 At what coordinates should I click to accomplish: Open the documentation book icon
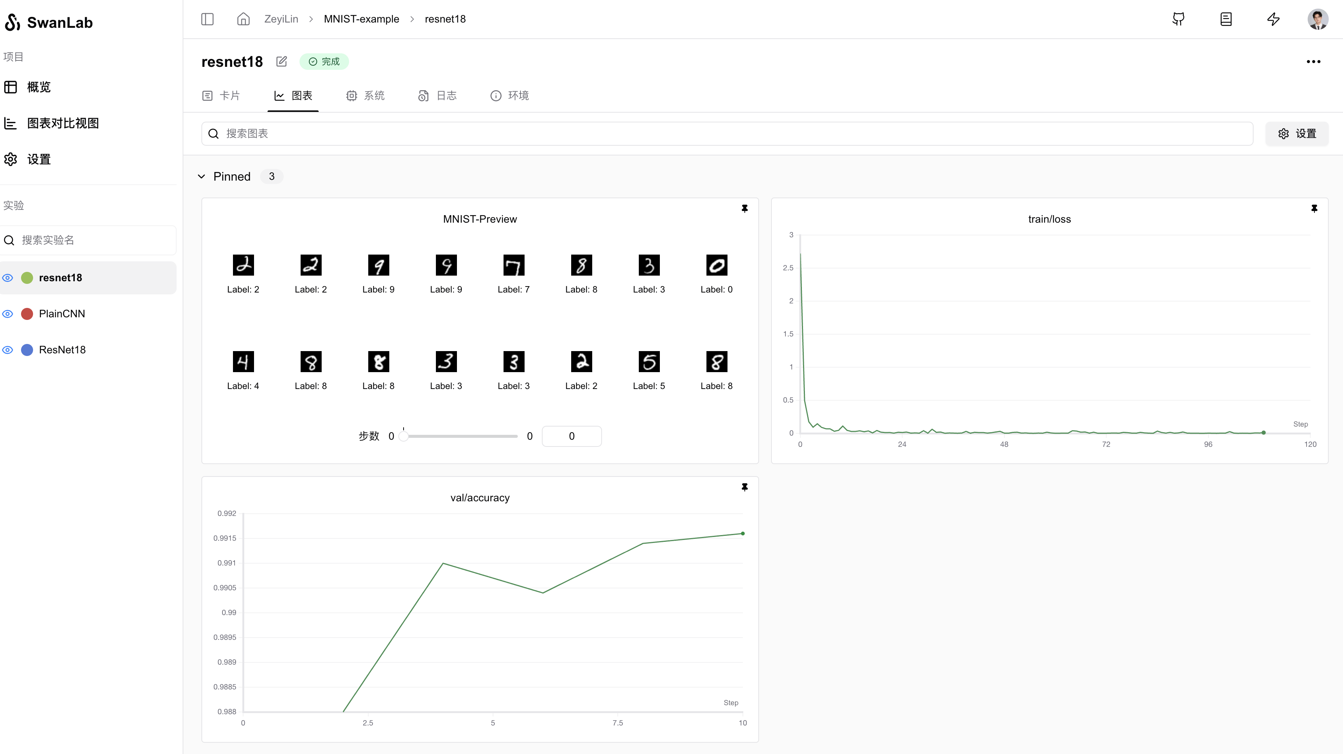1226,19
